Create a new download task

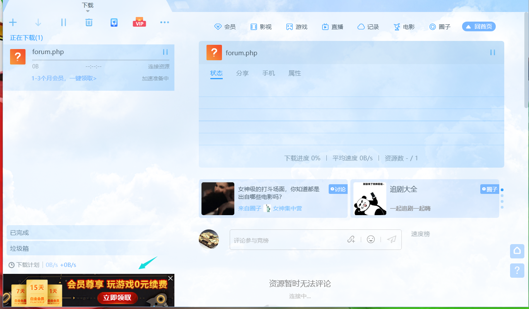click(x=13, y=22)
